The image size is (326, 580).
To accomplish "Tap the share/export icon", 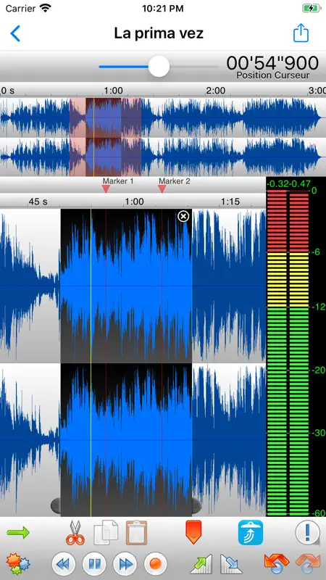I will 301,33.
